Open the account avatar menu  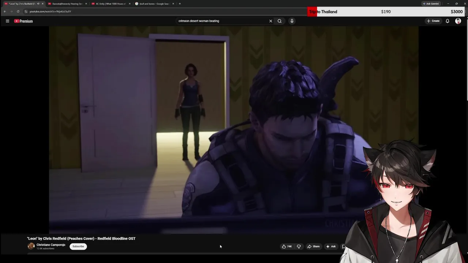pos(458,21)
